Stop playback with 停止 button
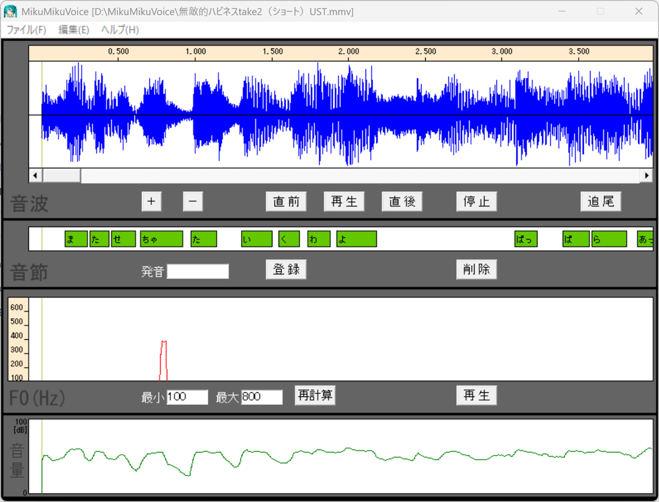This screenshot has width=659, height=502. pyautogui.click(x=477, y=201)
